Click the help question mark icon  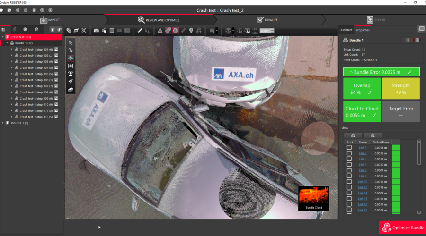tap(42, 10)
